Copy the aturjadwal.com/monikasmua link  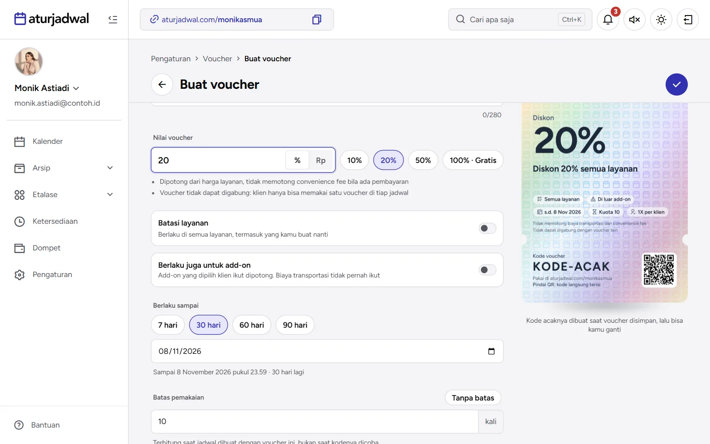[x=316, y=20]
